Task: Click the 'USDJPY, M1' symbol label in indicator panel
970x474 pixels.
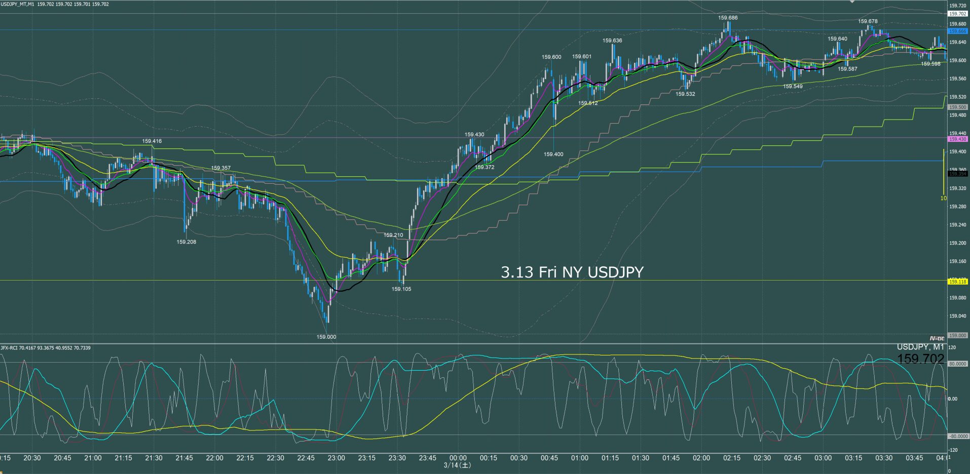Action: point(920,347)
